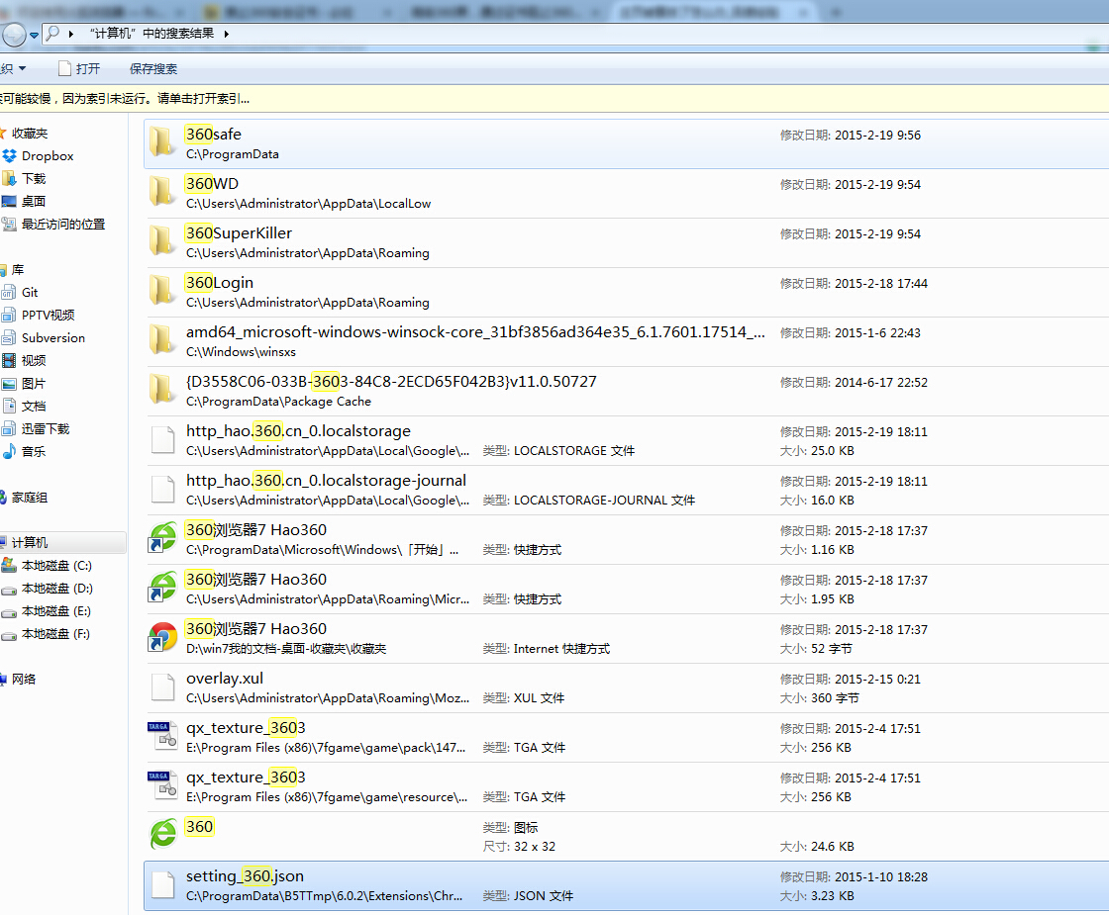Click 保存搜索 toolbar button
The image size is (1109, 915).
pyautogui.click(x=153, y=68)
